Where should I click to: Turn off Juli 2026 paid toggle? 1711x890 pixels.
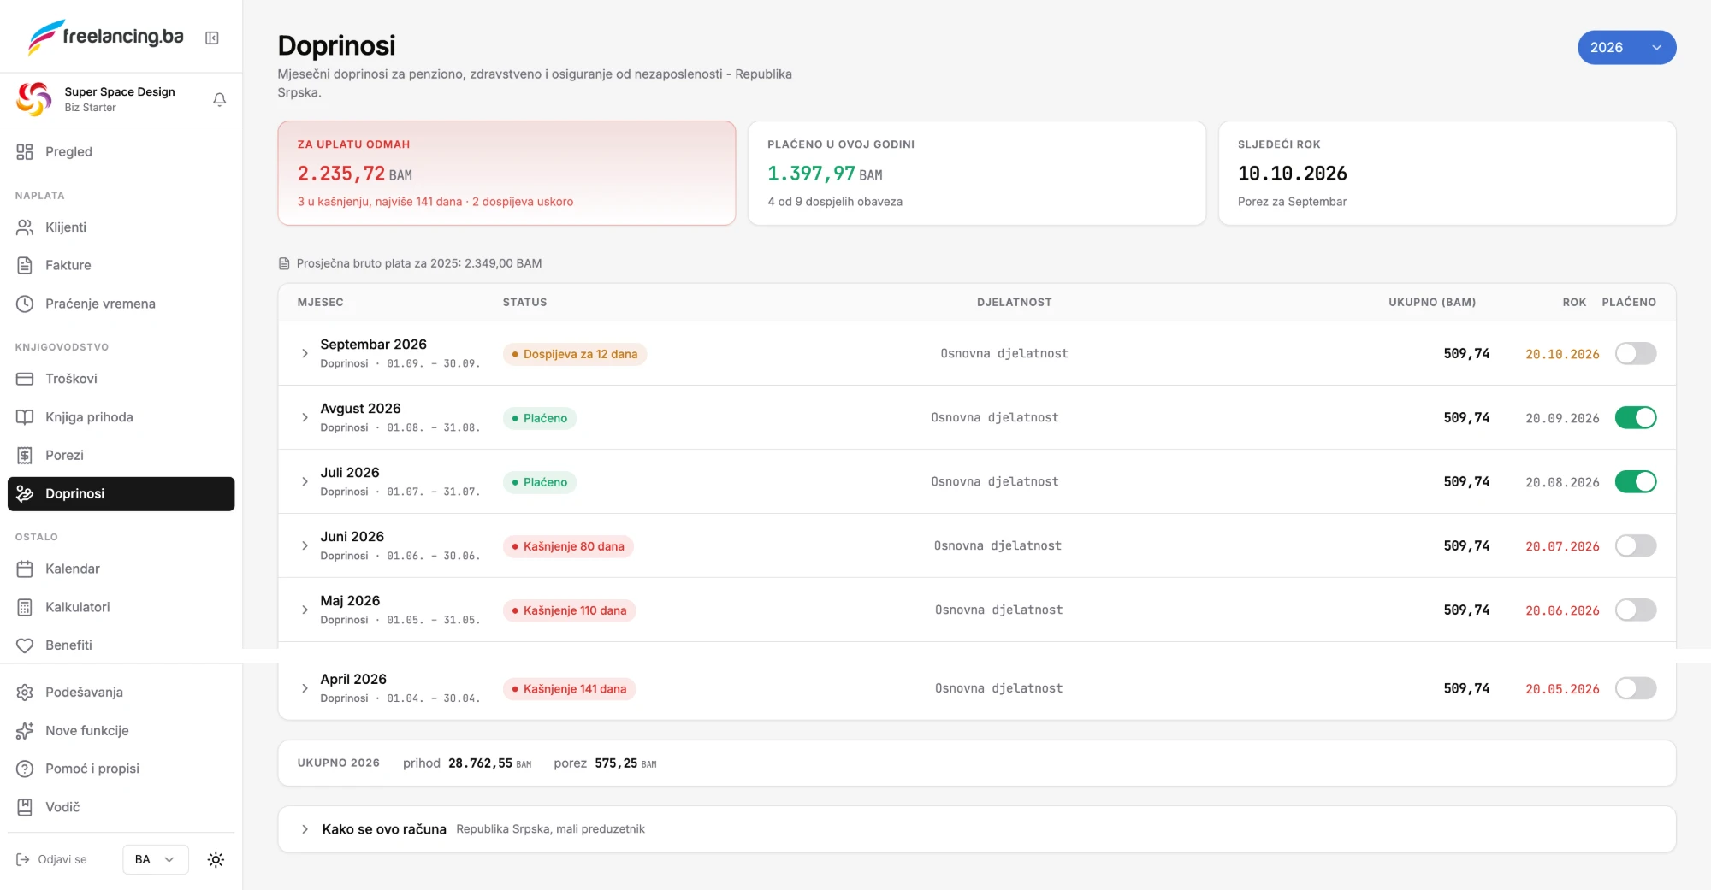click(1636, 481)
